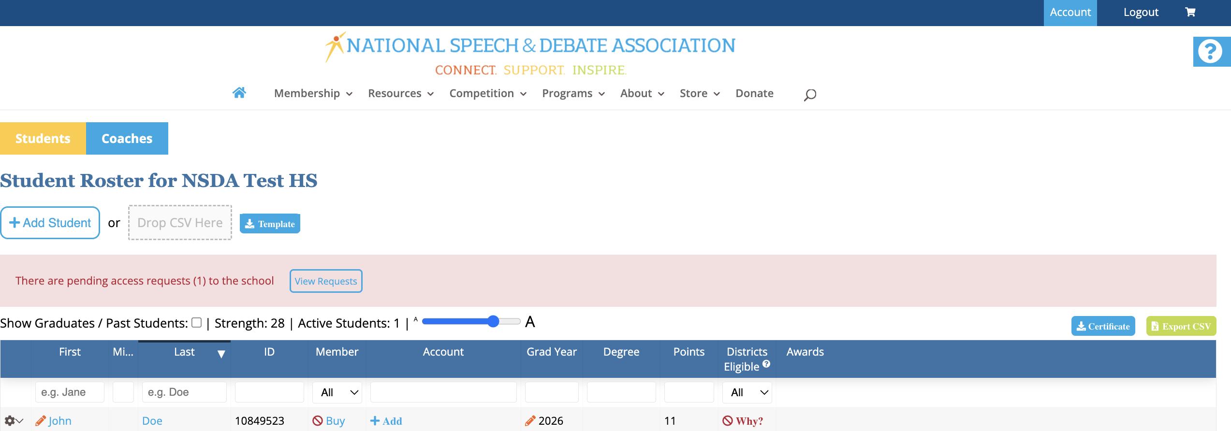Click the First name filter field
The image size is (1231, 431).
pyautogui.click(x=70, y=392)
